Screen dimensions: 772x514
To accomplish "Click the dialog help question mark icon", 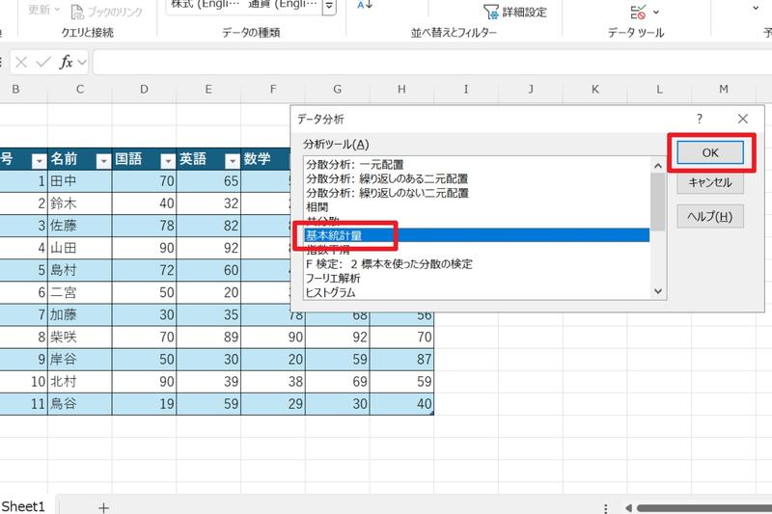I will (x=699, y=119).
